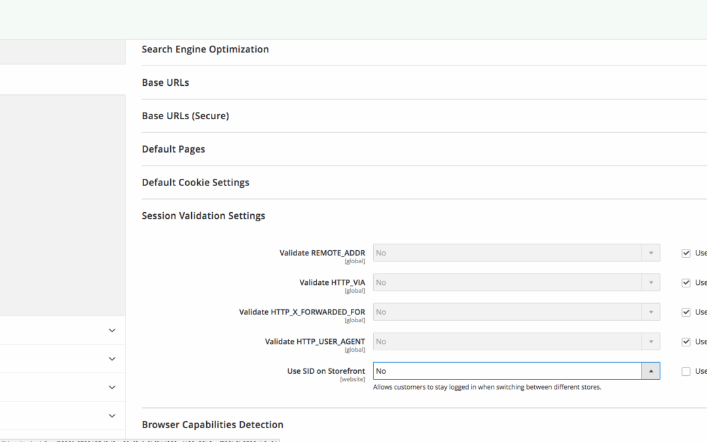
Task: Uncheck system value checkbox for Validate HTTP_USER_AGENT
Action: [x=686, y=342]
